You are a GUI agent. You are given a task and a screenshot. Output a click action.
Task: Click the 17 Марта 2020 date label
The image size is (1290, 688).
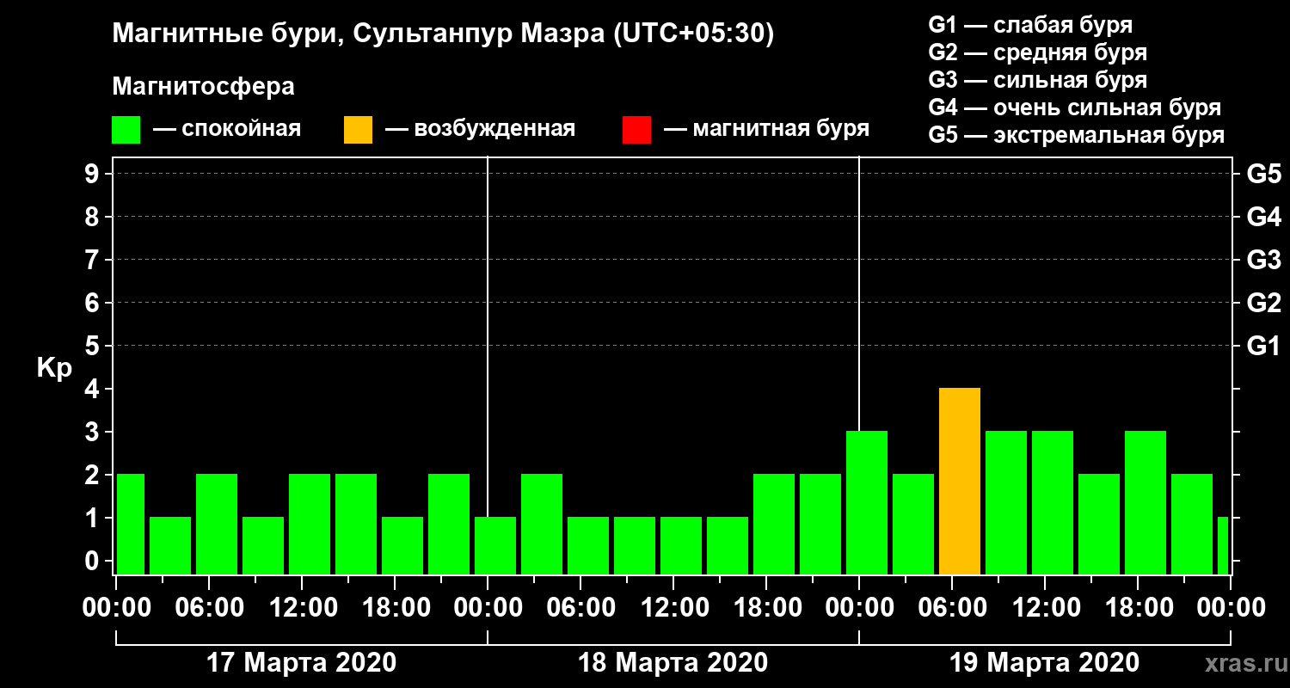(x=302, y=663)
